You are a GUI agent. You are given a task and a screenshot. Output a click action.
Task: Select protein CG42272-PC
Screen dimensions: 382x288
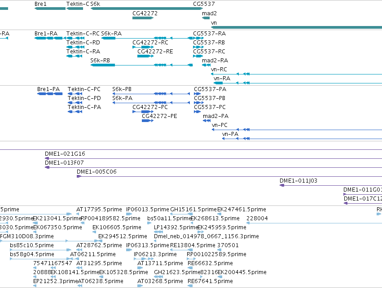(x=150, y=107)
